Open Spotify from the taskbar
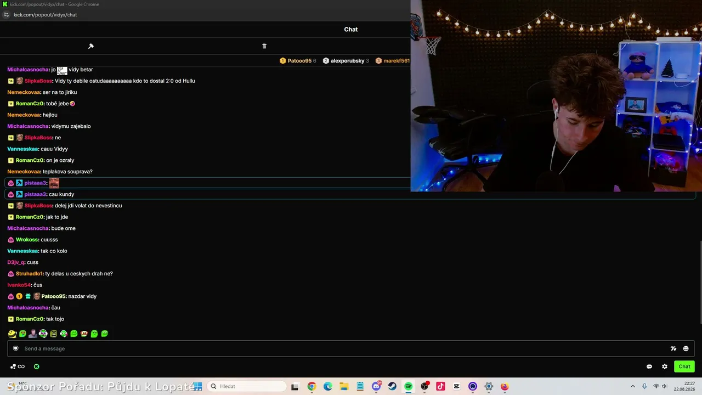Image resolution: width=702 pixels, height=395 pixels. (409, 386)
